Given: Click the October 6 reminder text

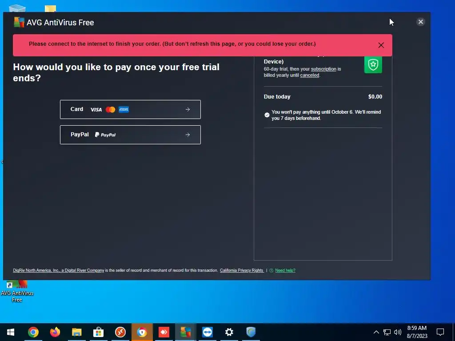Looking at the screenshot, I should pyautogui.click(x=326, y=115).
